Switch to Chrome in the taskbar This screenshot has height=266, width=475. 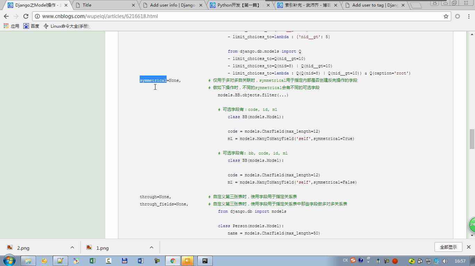pos(173,261)
